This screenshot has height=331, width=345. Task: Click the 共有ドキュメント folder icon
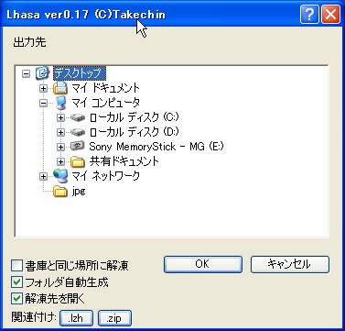coord(78,161)
